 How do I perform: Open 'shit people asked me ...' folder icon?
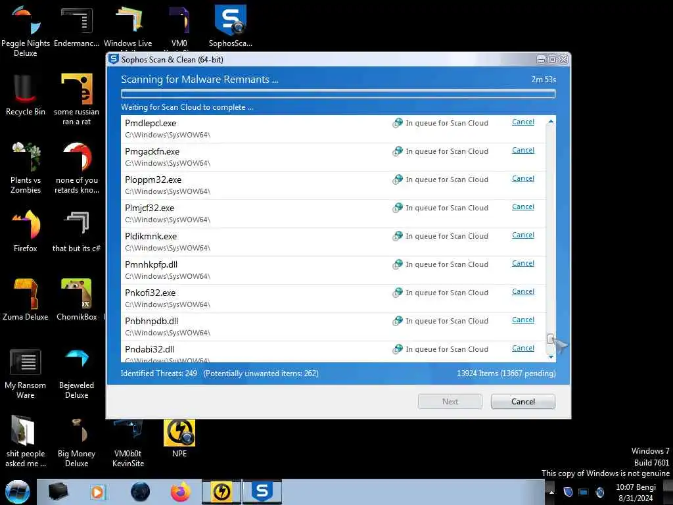(26, 441)
